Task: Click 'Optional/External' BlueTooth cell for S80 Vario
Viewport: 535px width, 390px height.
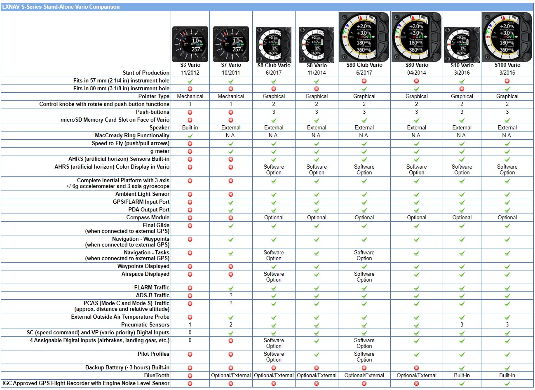Action: (416, 376)
